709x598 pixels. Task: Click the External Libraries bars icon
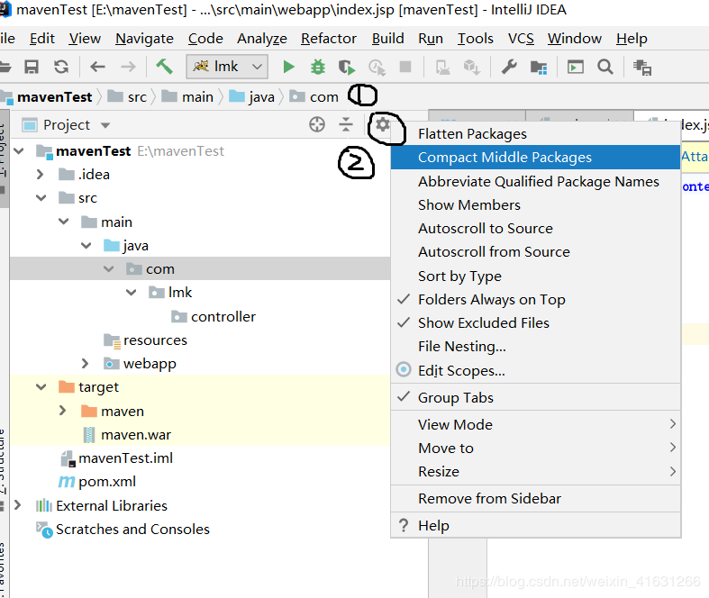(x=44, y=505)
